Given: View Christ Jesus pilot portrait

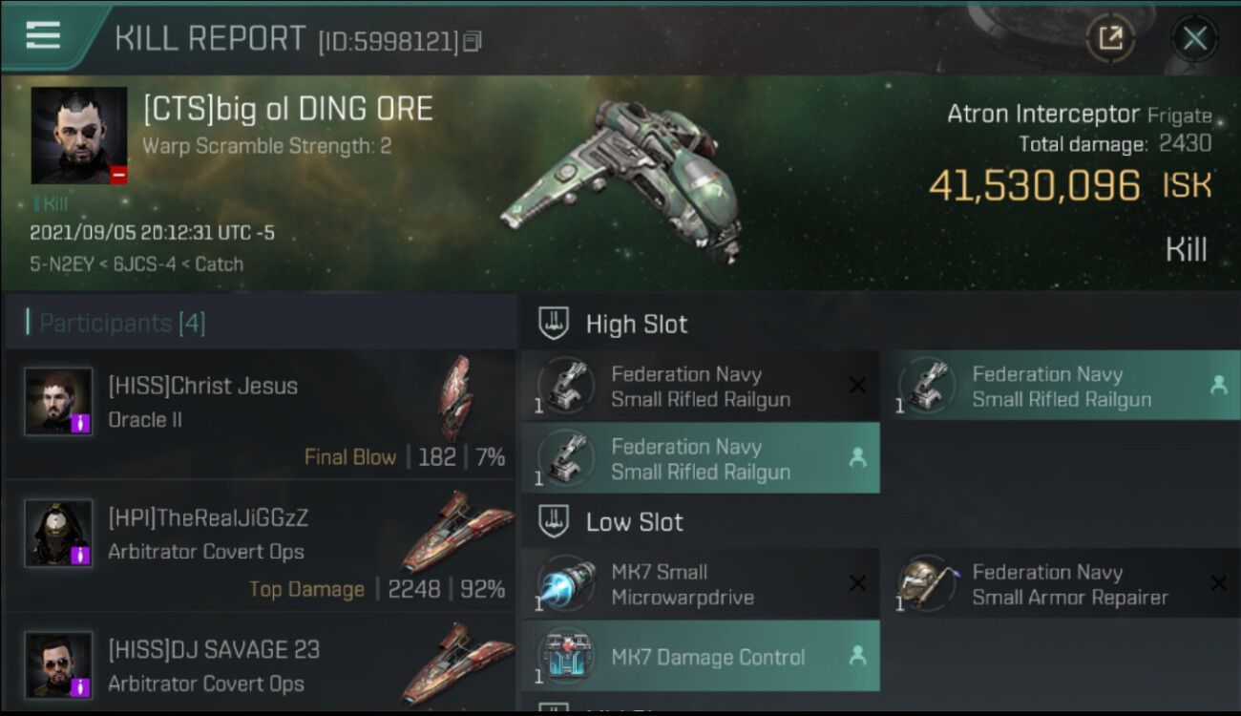Looking at the screenshot, I should click(59, 402).
